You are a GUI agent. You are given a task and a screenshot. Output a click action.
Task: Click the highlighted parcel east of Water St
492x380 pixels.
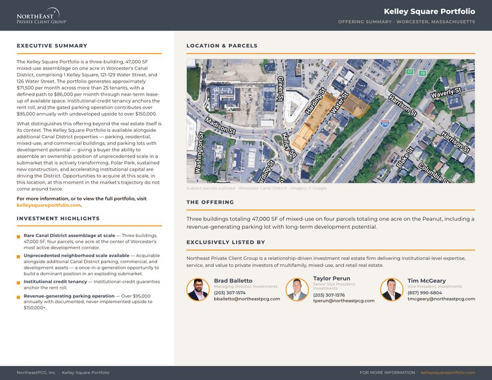pos(356,105)
